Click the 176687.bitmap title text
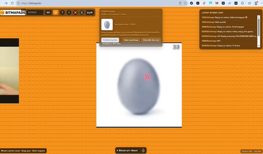This screenshot has width=263, height=154. click(x=108, y=11)
